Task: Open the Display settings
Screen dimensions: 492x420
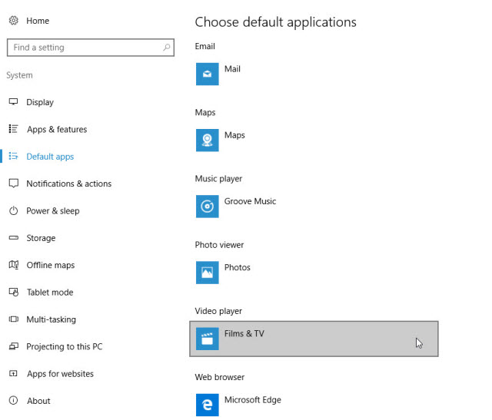Action: [x=40, y=102]
